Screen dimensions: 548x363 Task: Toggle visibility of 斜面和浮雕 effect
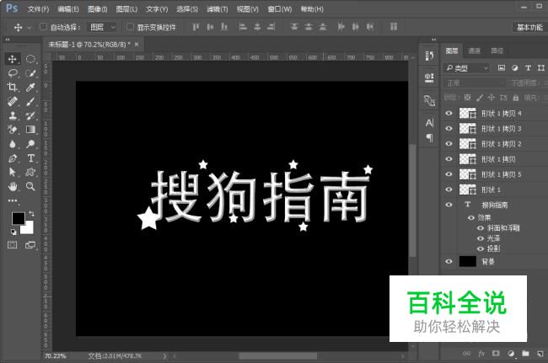[481, 228]
